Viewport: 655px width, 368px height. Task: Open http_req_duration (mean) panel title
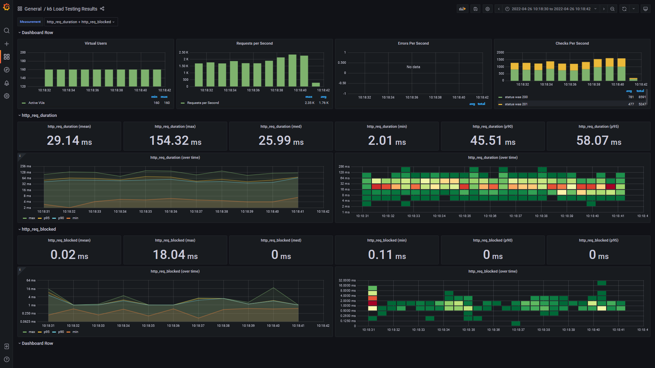coord(69,126)
